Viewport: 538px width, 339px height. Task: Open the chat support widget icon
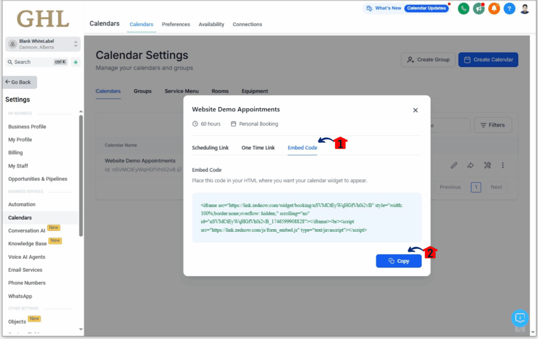coord(520,318)
